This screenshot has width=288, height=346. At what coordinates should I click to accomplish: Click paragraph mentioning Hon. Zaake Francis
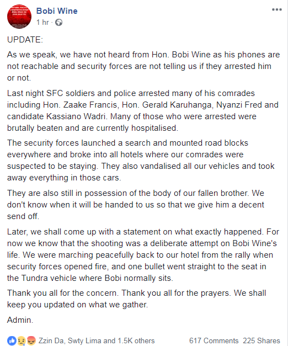tap(143, 110)
